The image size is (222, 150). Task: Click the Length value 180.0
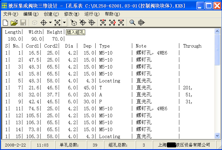pyautogui.click(x=14, y=39)
